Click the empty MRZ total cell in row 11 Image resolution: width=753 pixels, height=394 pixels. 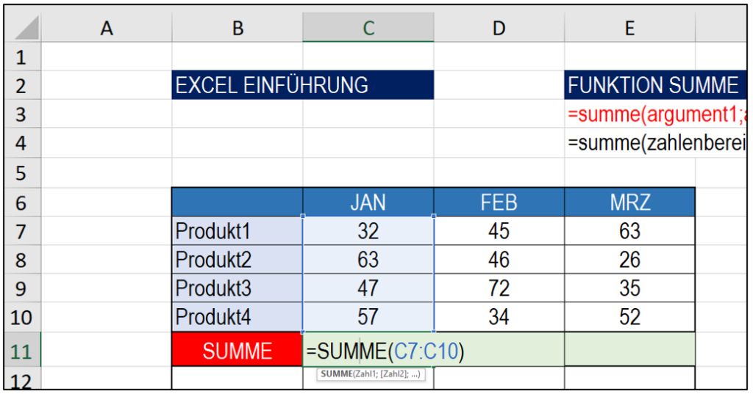629,350
